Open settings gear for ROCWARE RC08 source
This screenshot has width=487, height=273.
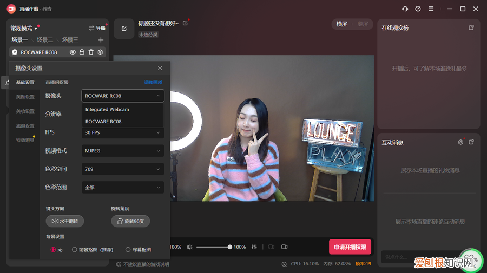[100, 52]
